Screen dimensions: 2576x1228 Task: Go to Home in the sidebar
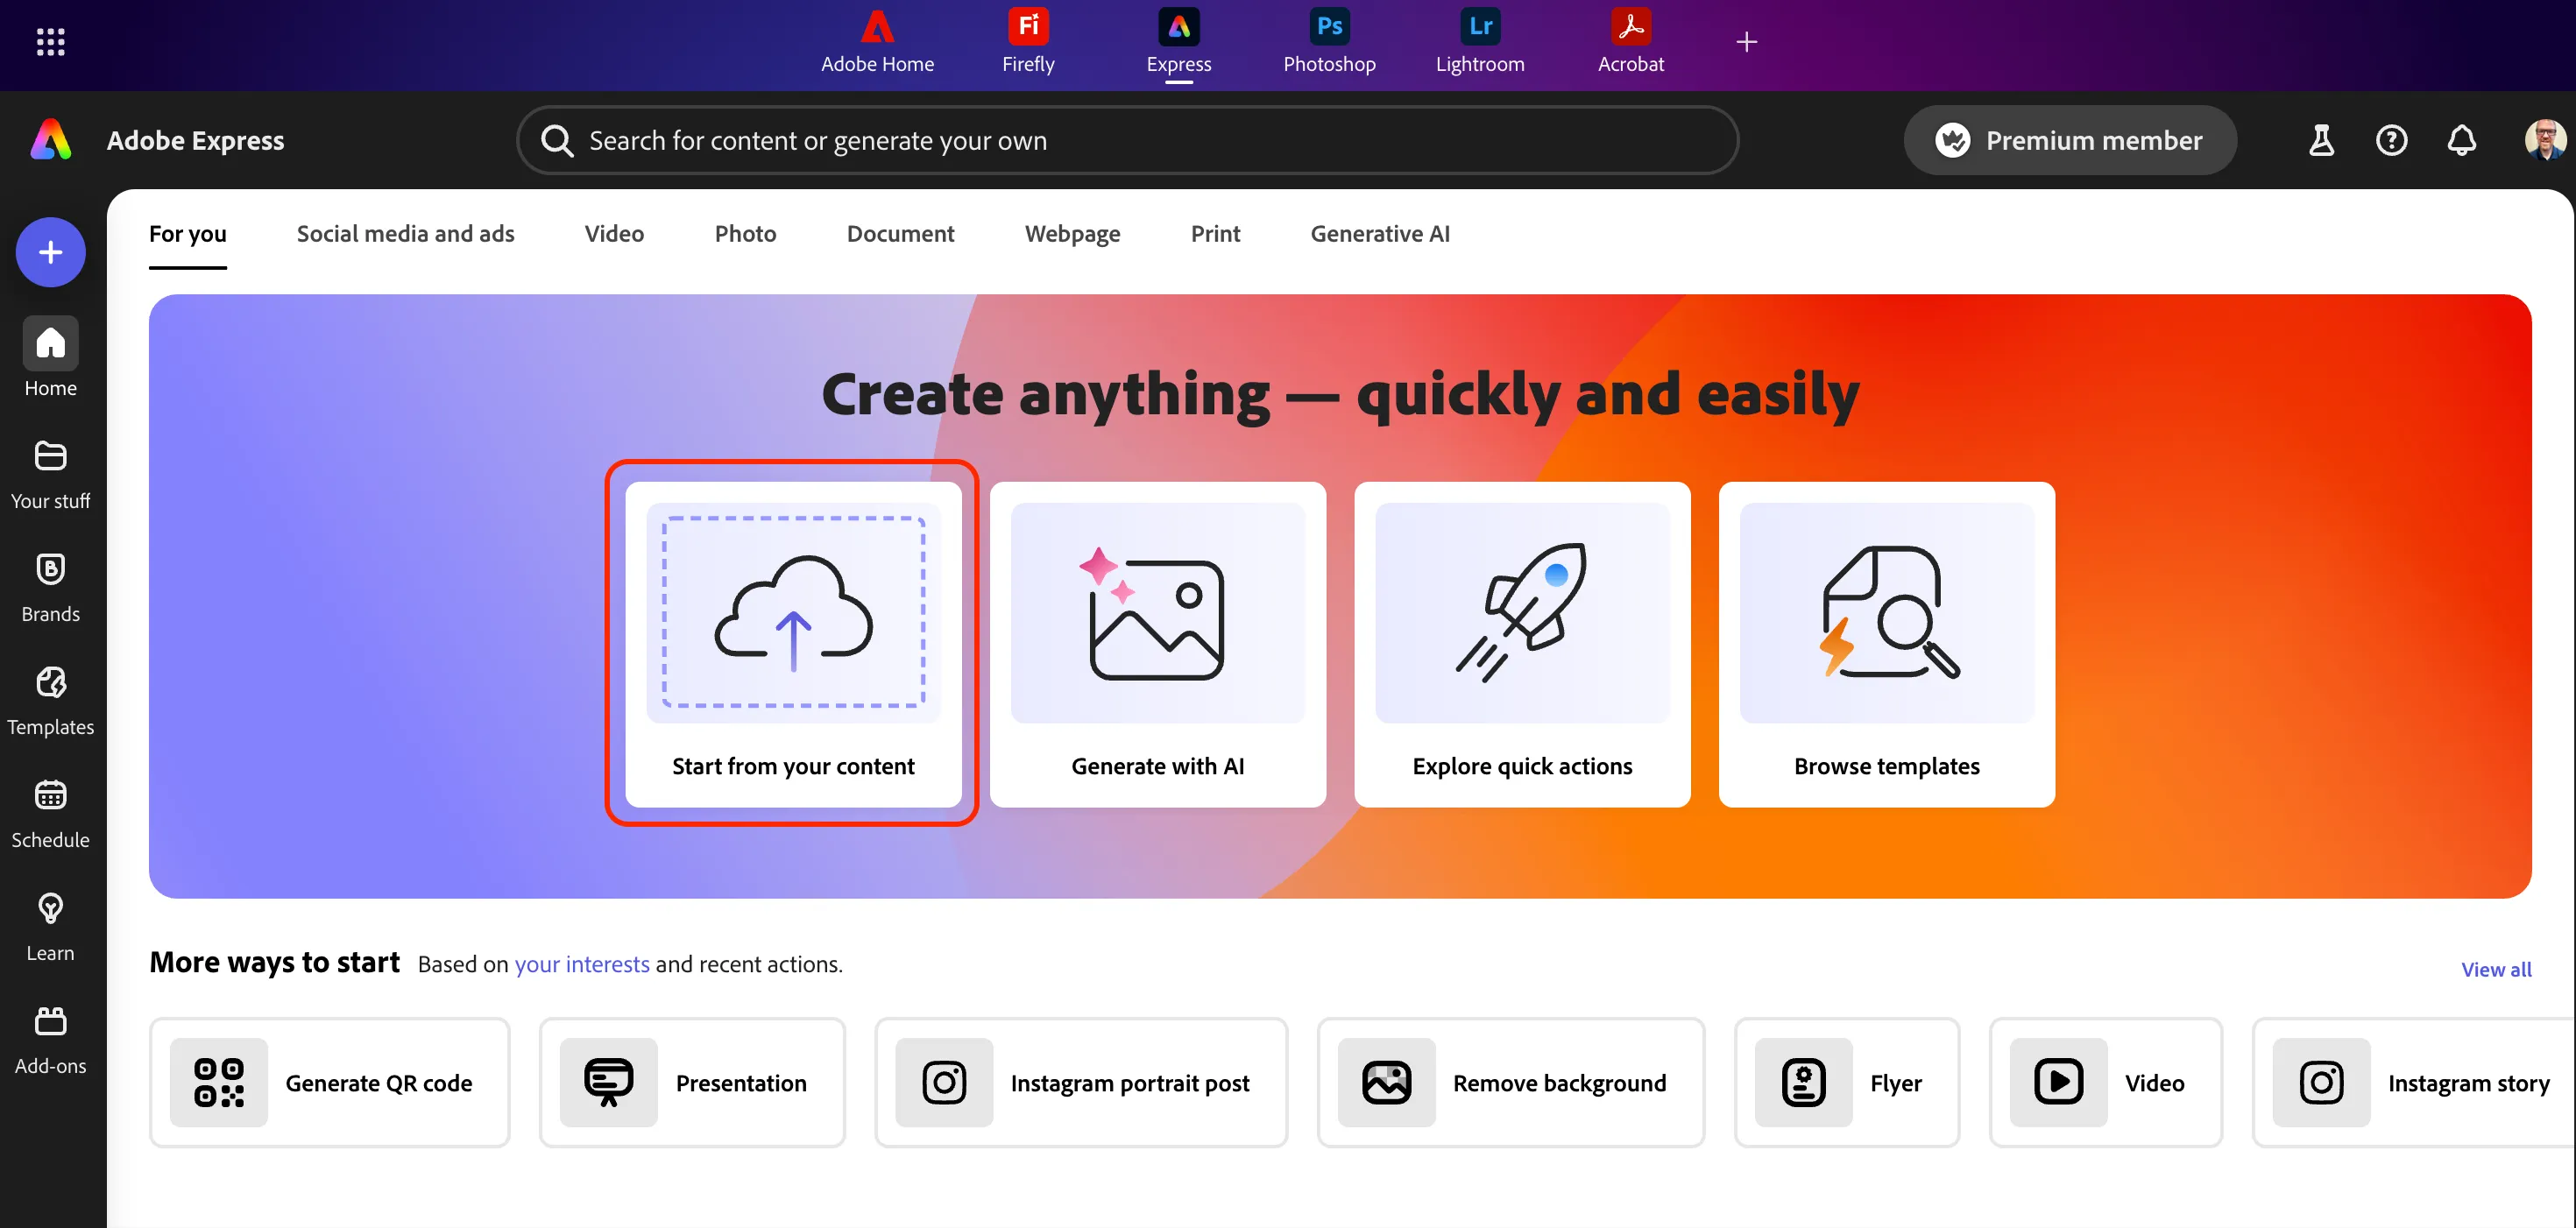tap(50, 358)
